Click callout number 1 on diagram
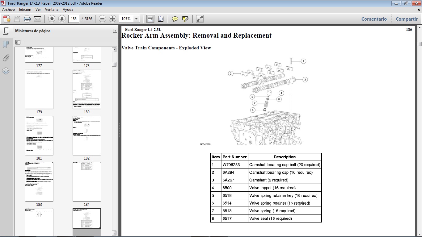422x237 pixels. 303,61
